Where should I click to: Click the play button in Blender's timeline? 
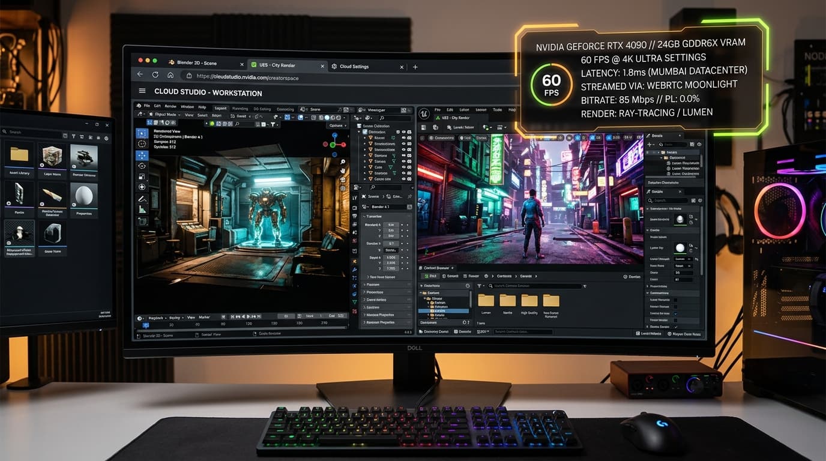coord(249,316)
